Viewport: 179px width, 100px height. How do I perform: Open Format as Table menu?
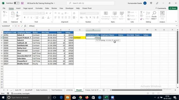[x=115, y=16]
